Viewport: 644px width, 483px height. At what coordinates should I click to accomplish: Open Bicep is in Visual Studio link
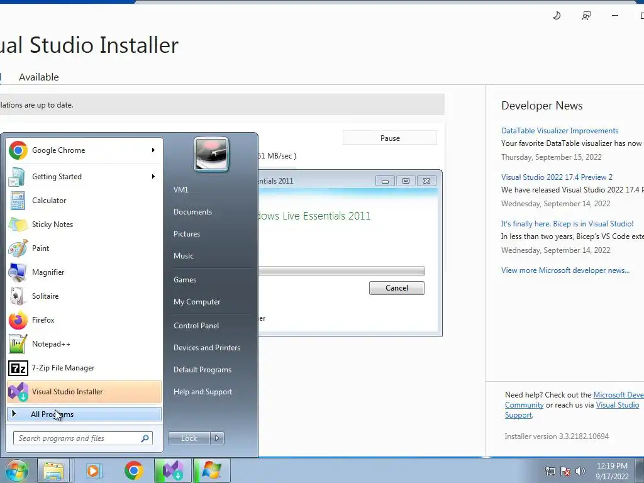click(567, 224)
